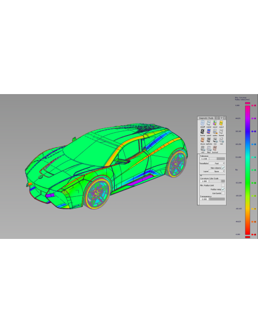Screen dimensions: 258x333
Task: Select the turquoise handle on the curvature ramp
Action: pyautogui.click(x=253, y=157)
